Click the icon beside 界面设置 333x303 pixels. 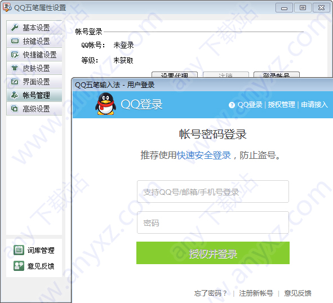point(15,82)
